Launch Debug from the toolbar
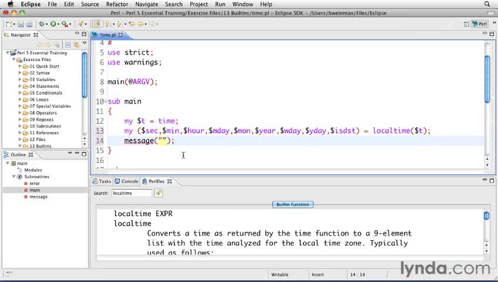 [x=42, y=24]
